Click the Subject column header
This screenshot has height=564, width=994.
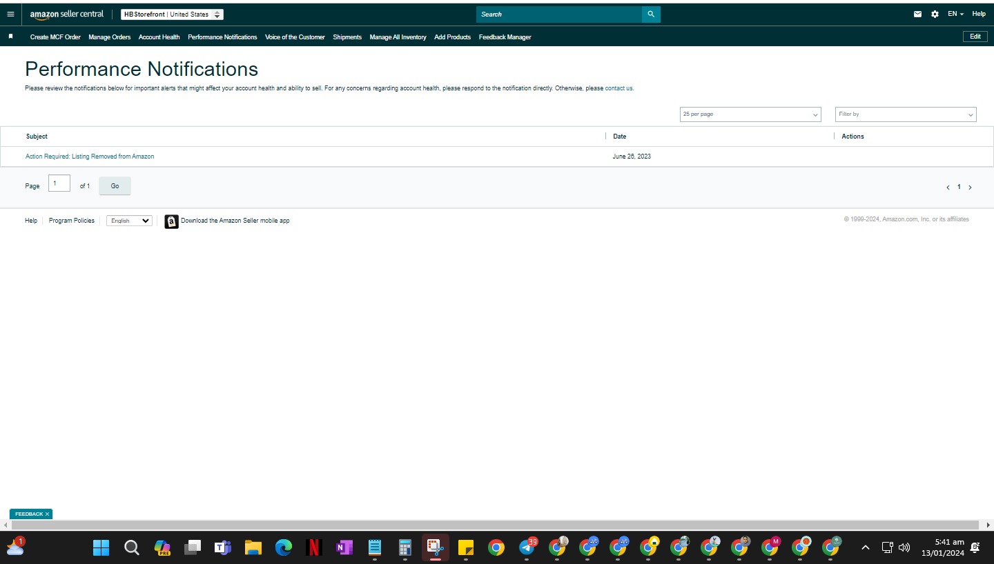37,137
